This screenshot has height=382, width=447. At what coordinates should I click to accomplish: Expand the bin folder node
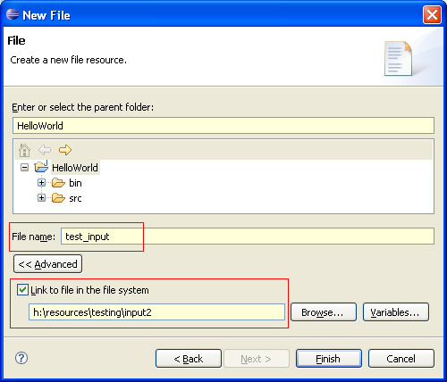42,183
